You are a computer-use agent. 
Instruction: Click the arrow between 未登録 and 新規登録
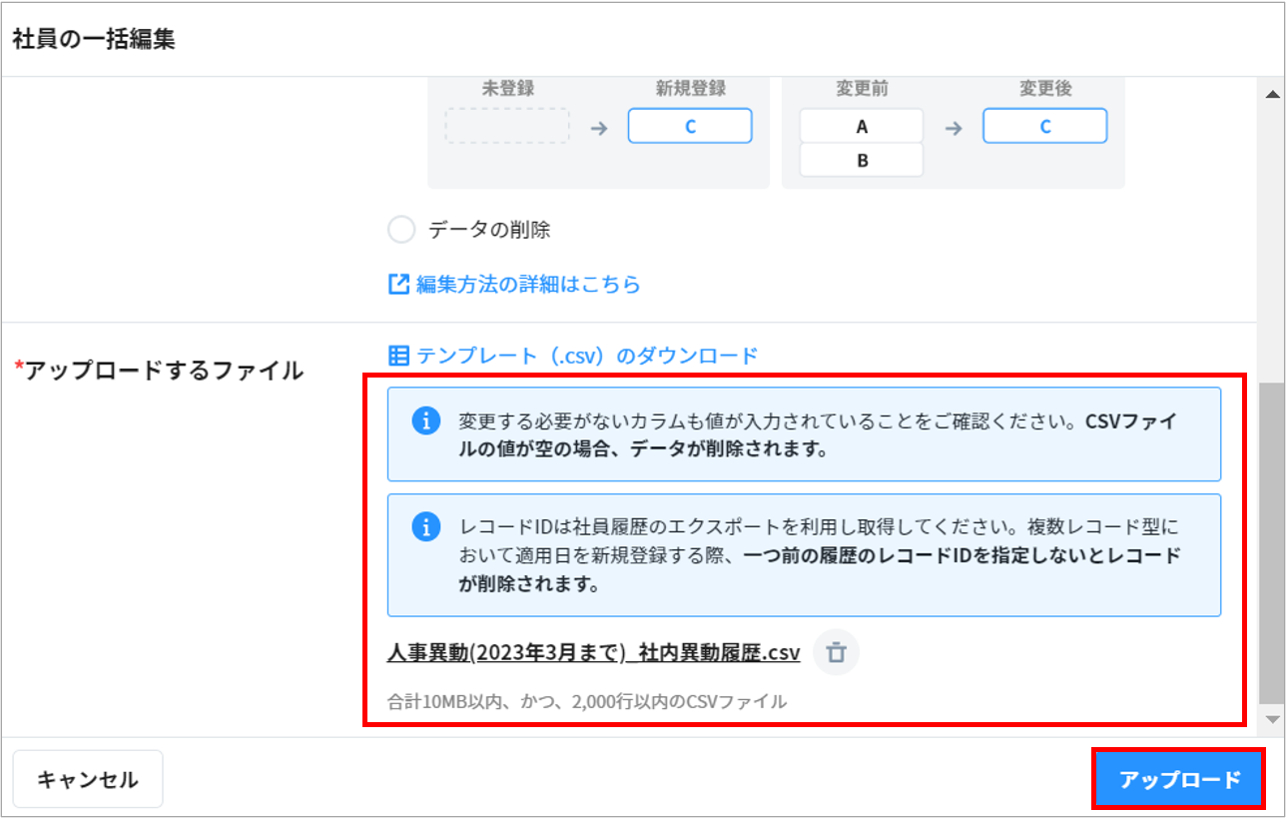pyautogui.click(x=599, y=128)
